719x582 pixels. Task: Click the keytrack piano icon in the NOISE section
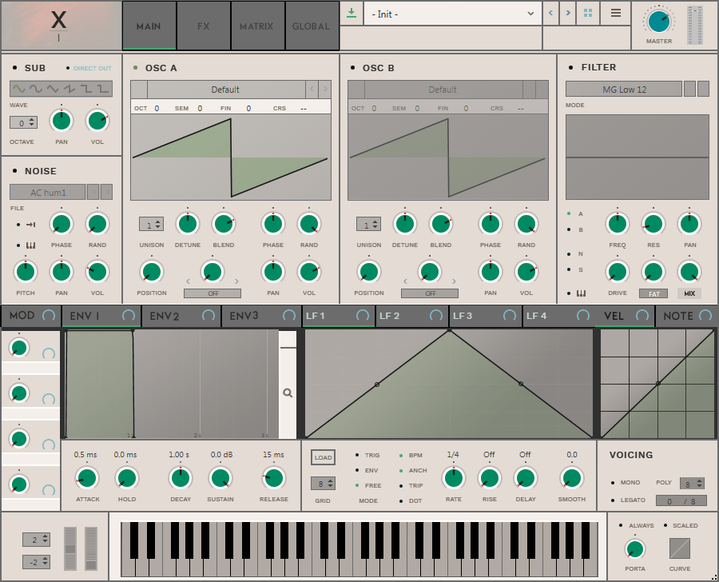(30, 245)
